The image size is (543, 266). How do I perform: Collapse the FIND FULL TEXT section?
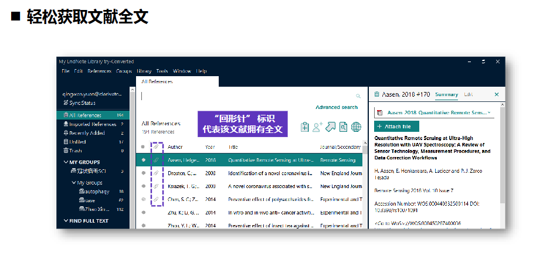66,221
